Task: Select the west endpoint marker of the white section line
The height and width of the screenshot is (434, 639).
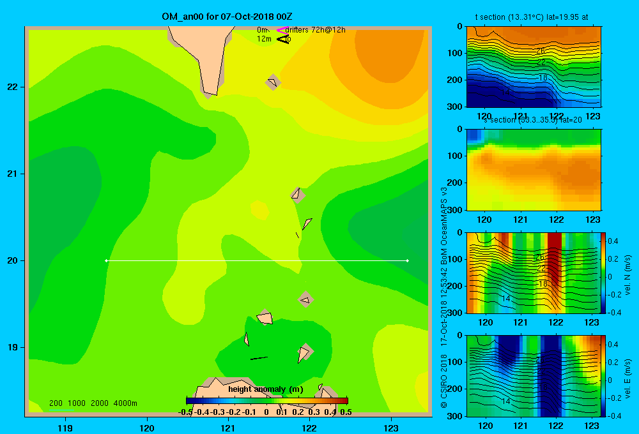Action: pyautogui.click(x=106, y=260)
